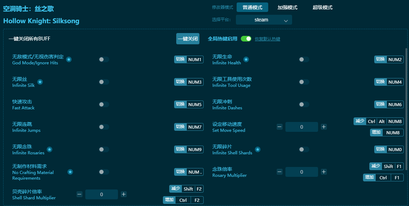Image resolution: width=409 pixels, height=206 pixels.
Task: Click the Rosary Multiplier value field
Action: (x=302, y=172)
